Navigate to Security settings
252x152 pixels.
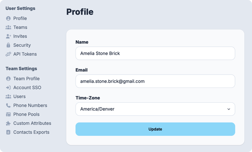click(22, 45)
